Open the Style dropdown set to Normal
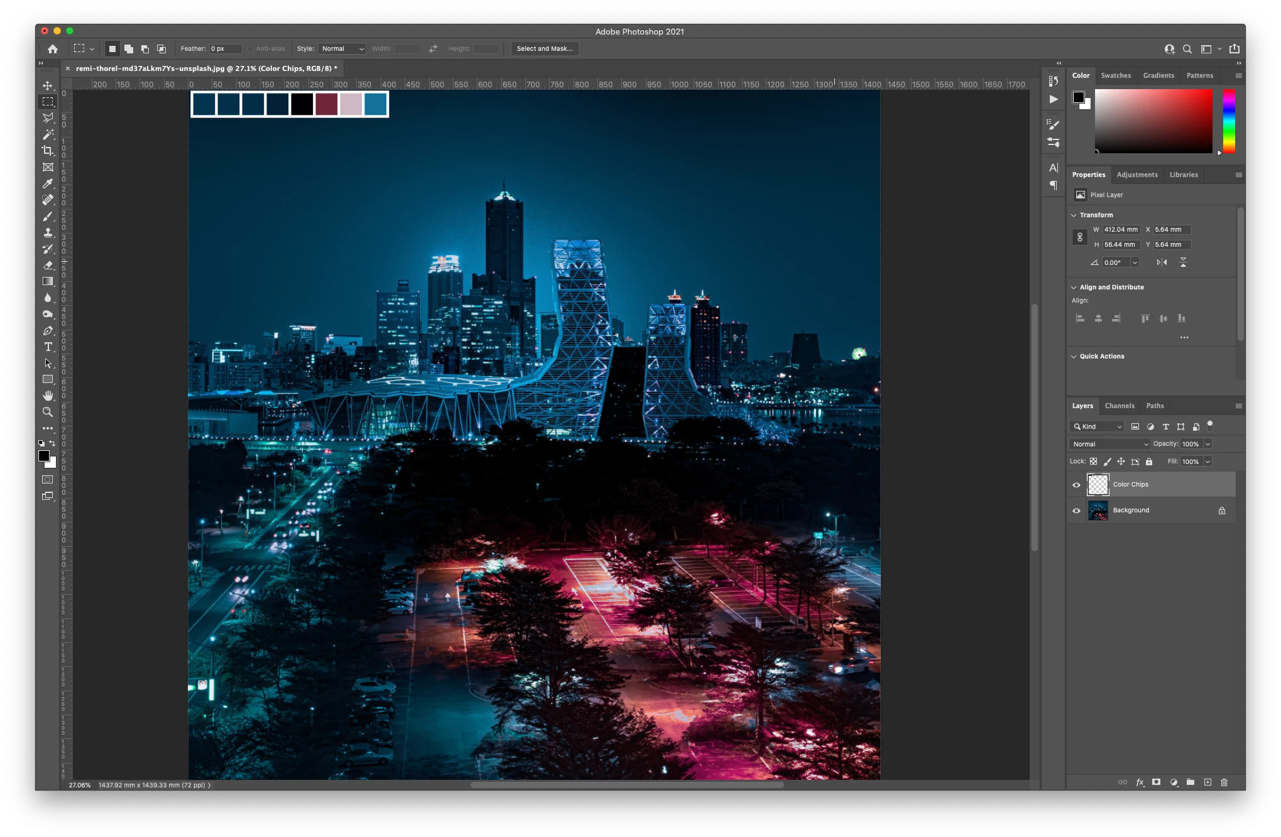The image size is (1281, 837). (342, 48)
